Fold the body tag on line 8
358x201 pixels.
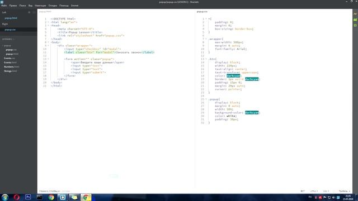point(48,42)
